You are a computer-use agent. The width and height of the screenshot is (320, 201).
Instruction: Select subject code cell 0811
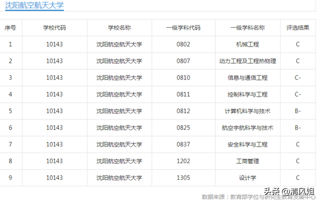(x=183, y=94)
